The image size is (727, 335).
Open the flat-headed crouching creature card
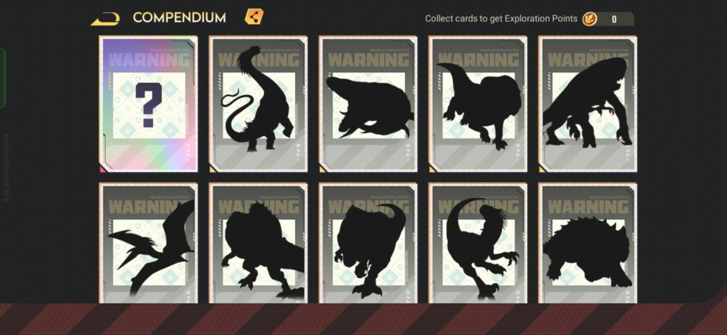(x=368, y=104)
